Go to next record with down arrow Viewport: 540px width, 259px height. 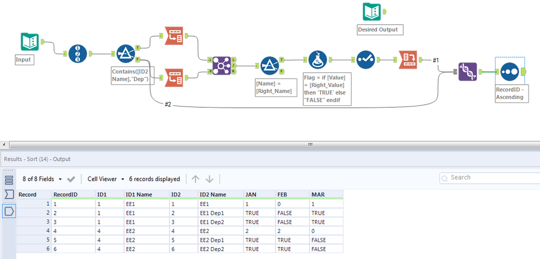coord(210,179)
